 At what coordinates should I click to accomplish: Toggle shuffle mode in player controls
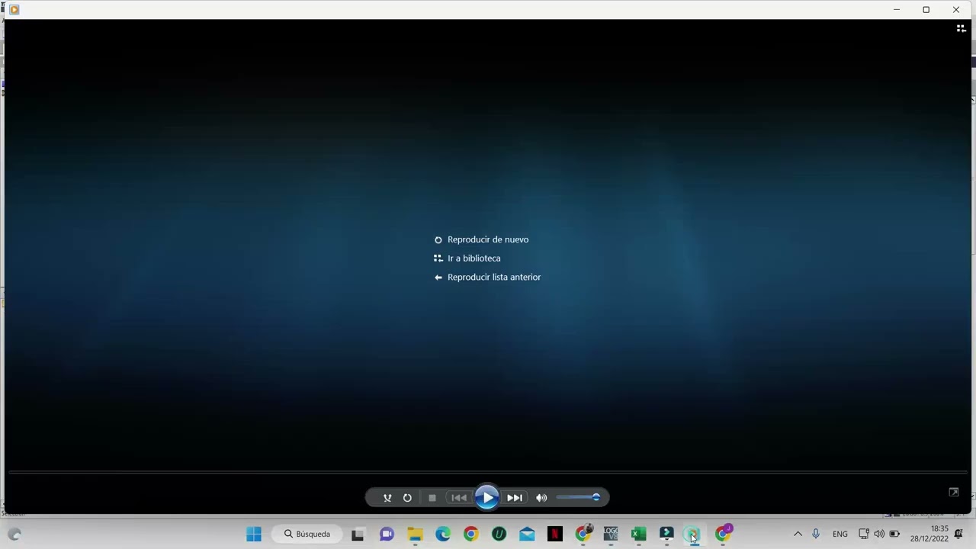[x=387, y=498]
